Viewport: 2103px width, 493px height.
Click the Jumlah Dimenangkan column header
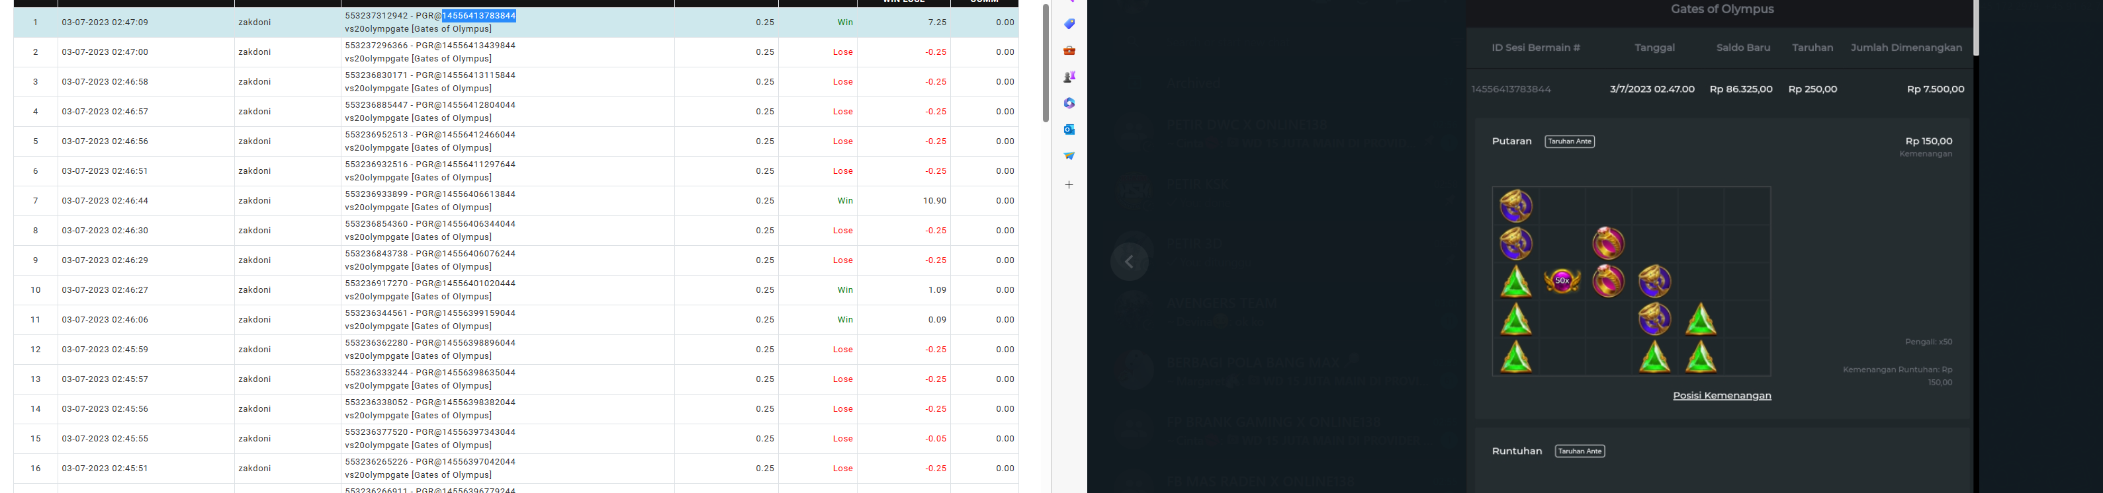point(1905,48)
